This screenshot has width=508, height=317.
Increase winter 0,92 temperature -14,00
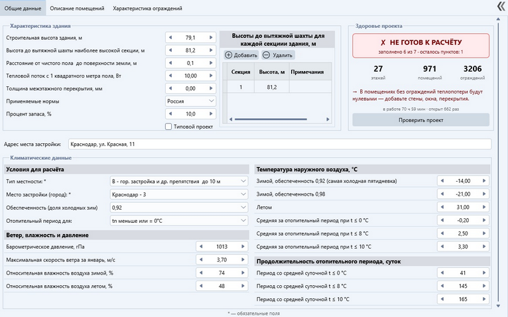[x=484, y=181]
